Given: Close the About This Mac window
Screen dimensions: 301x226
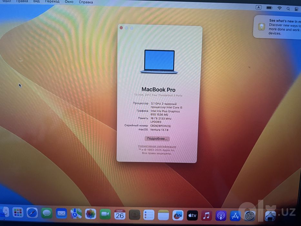Looking at the screenshot, I should click(x=121, y=28).
